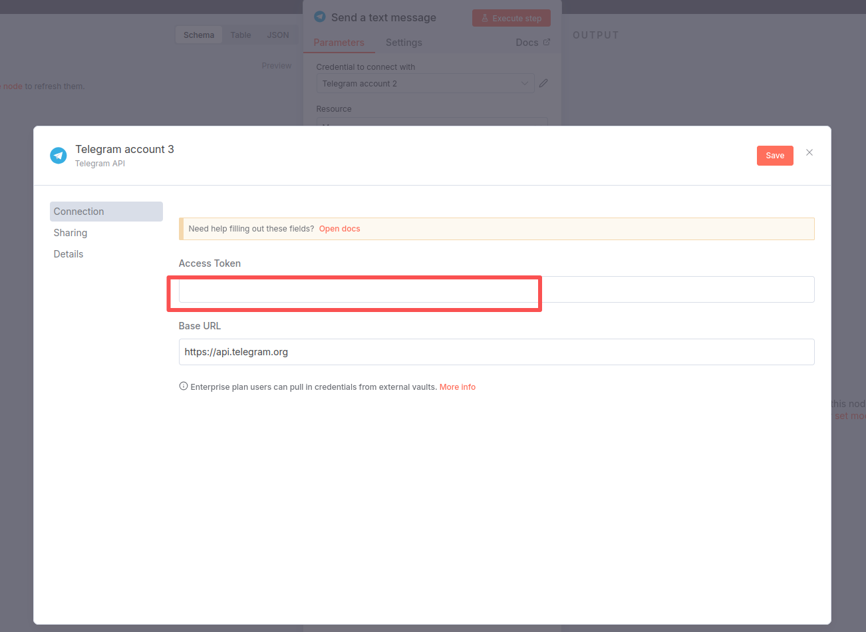The image size is (866, 632).
Task: Save the Telegram credential
Action: click(x=774, y=156)
